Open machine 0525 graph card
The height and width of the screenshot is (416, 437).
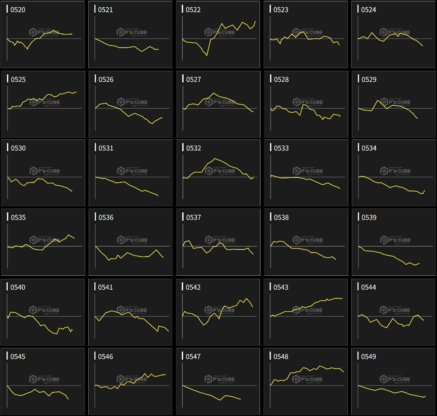[x=43, y=104]
